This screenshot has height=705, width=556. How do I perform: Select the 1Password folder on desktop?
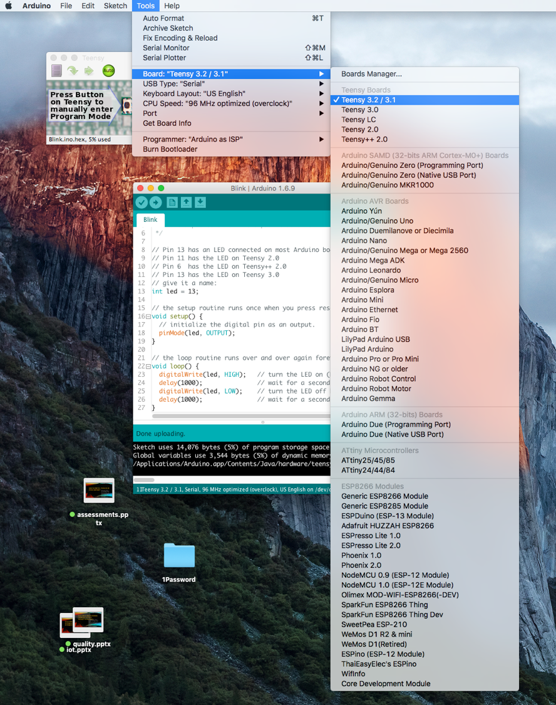click(x=178, y=562)
